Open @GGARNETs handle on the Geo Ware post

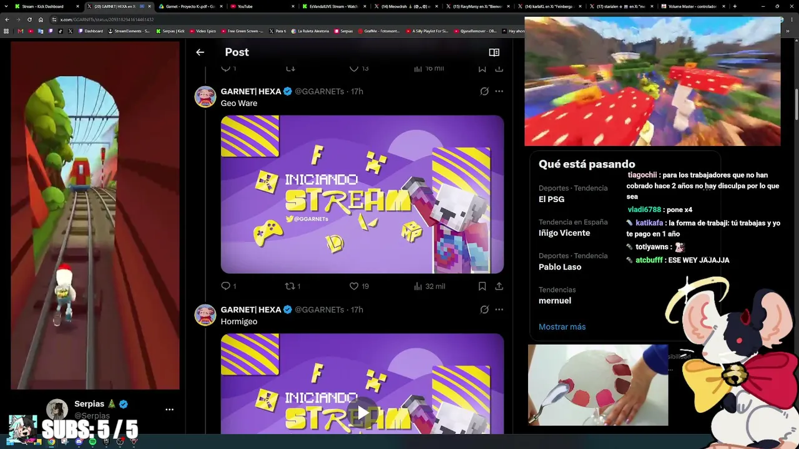click(320, 91)
